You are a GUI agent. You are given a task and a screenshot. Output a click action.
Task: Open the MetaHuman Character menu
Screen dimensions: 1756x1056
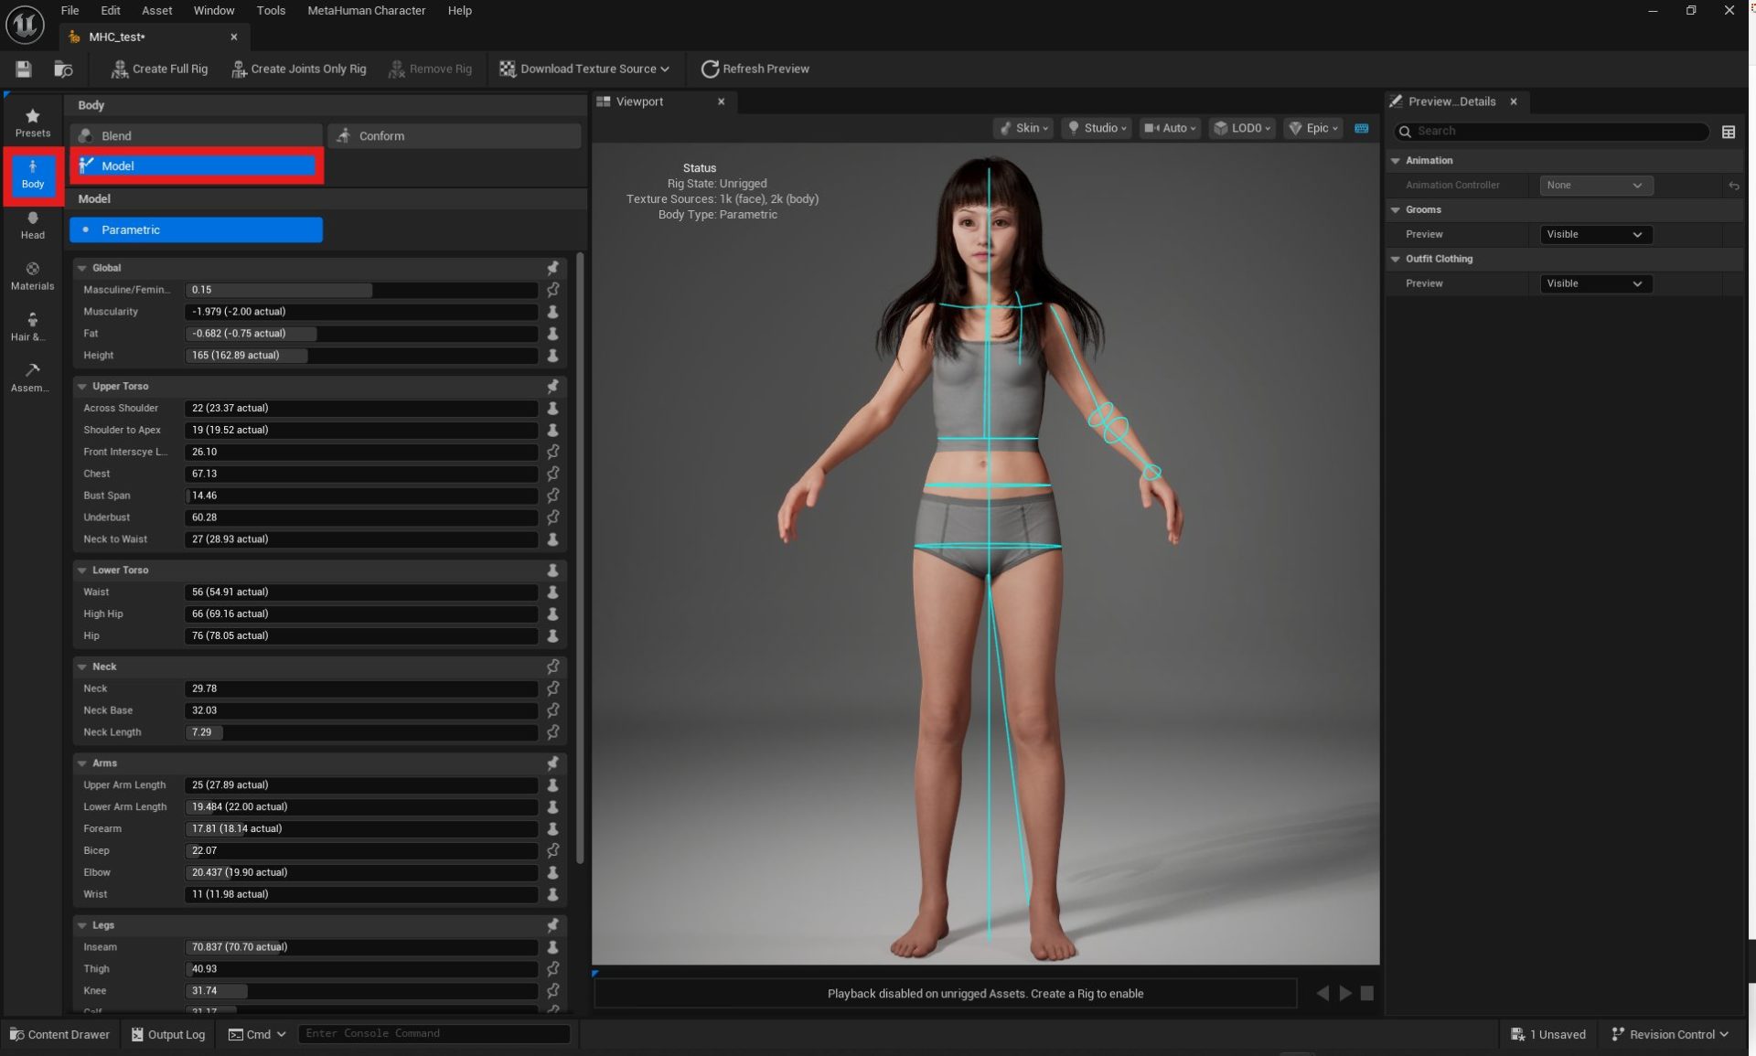(366, 10)
